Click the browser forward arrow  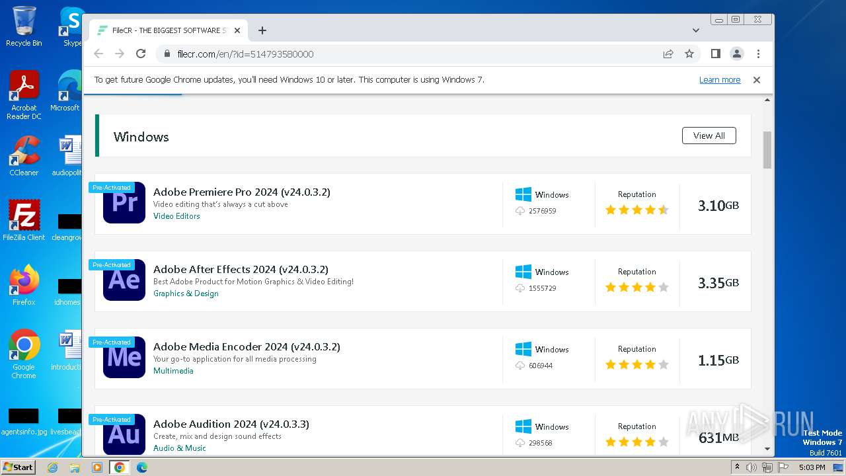click(x=120, y=54)
